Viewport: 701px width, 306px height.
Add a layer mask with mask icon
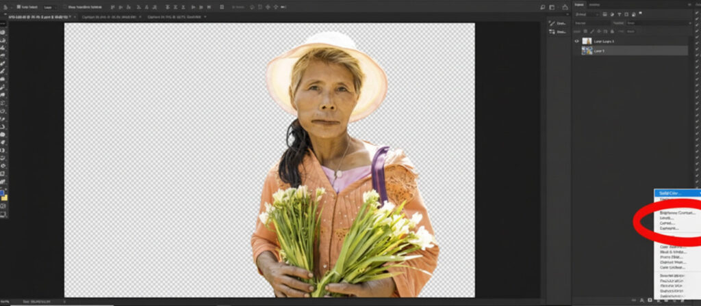tap(650, 301)
